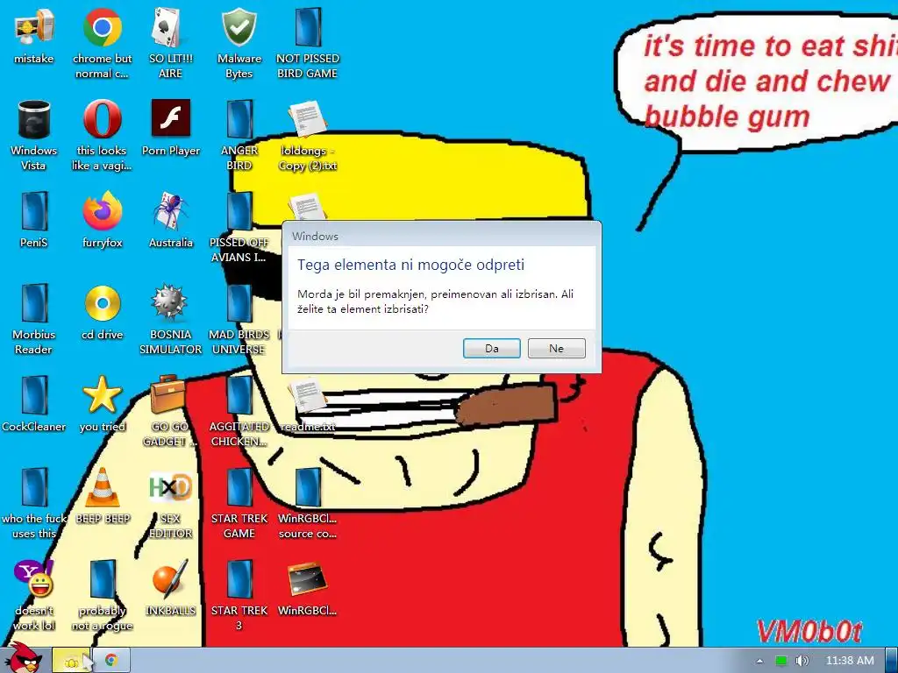Click the 11:38 AM clock

tap(850, 661)
